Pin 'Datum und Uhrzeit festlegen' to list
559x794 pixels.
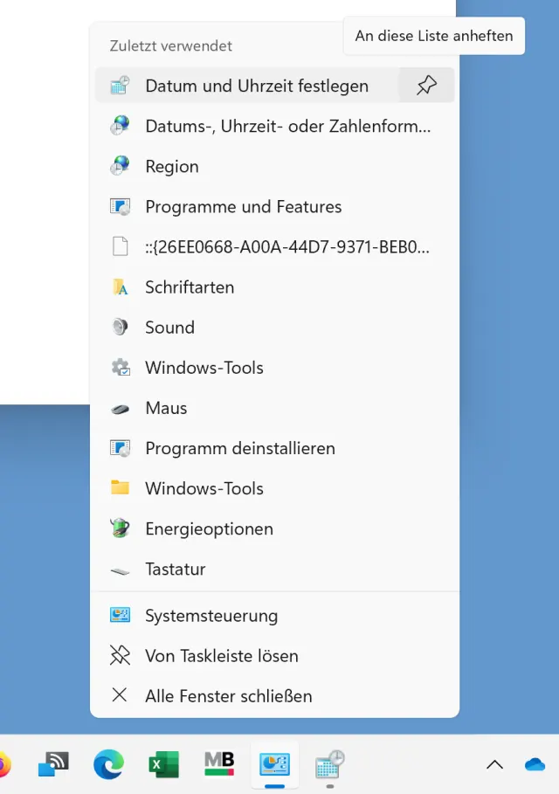point(426,86)
